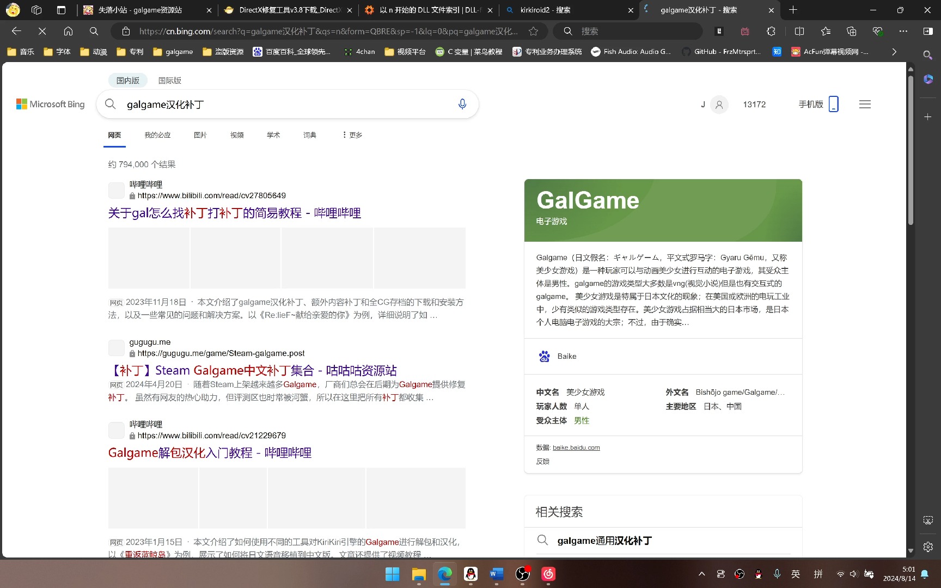Switch to 国内版 search version
Viewport: 941px width, 588px height.
coord(128,81)
